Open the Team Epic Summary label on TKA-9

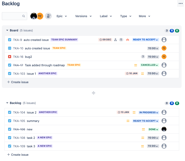(64, 40)
